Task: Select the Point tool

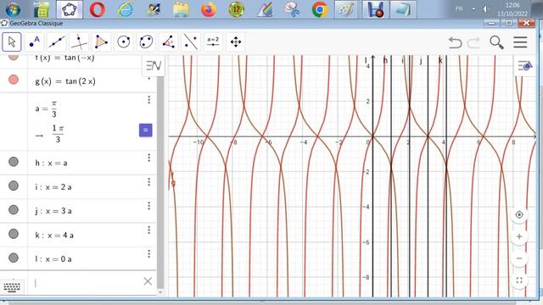Action: (x=34, y=42)
